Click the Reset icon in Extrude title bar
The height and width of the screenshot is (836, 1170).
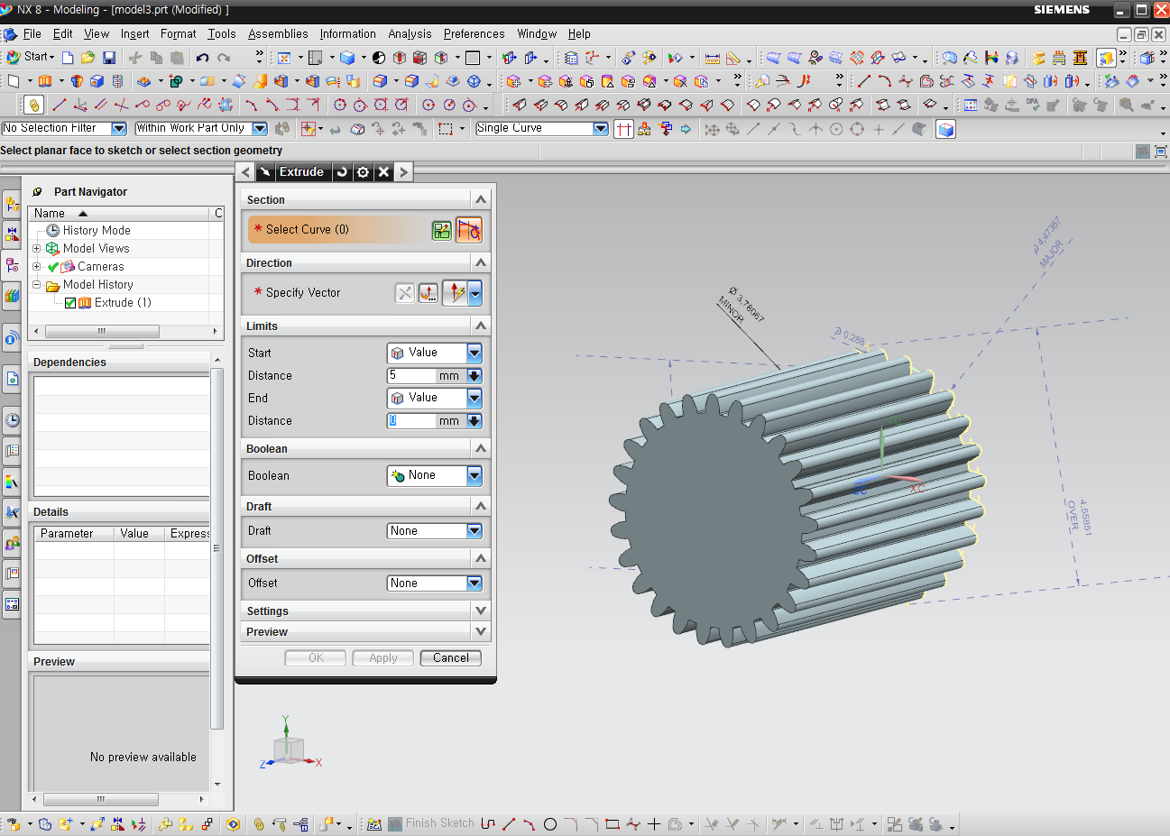[x=342, y=172]
